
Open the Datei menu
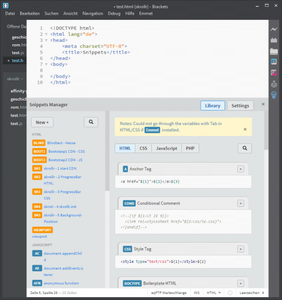tap(10, 14)
